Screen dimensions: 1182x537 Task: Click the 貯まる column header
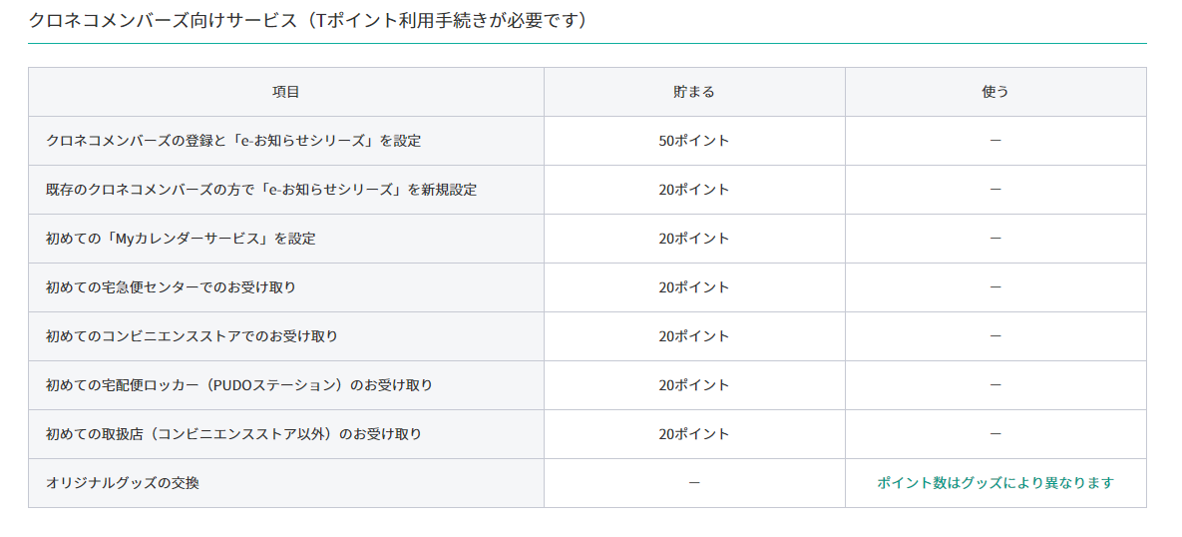click(694, 92)
